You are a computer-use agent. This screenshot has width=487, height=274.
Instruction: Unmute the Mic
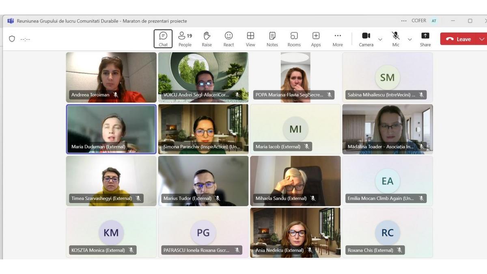(396, 39)
